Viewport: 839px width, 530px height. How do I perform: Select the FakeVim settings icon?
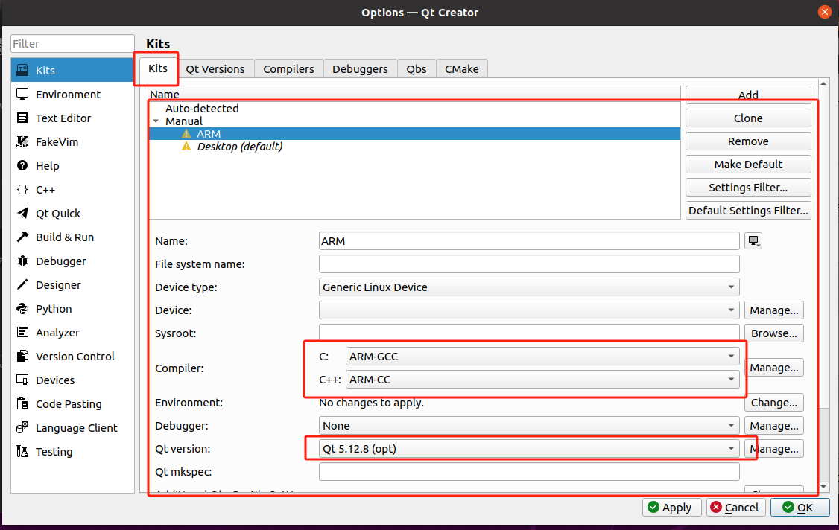click(x=22, y=142)
